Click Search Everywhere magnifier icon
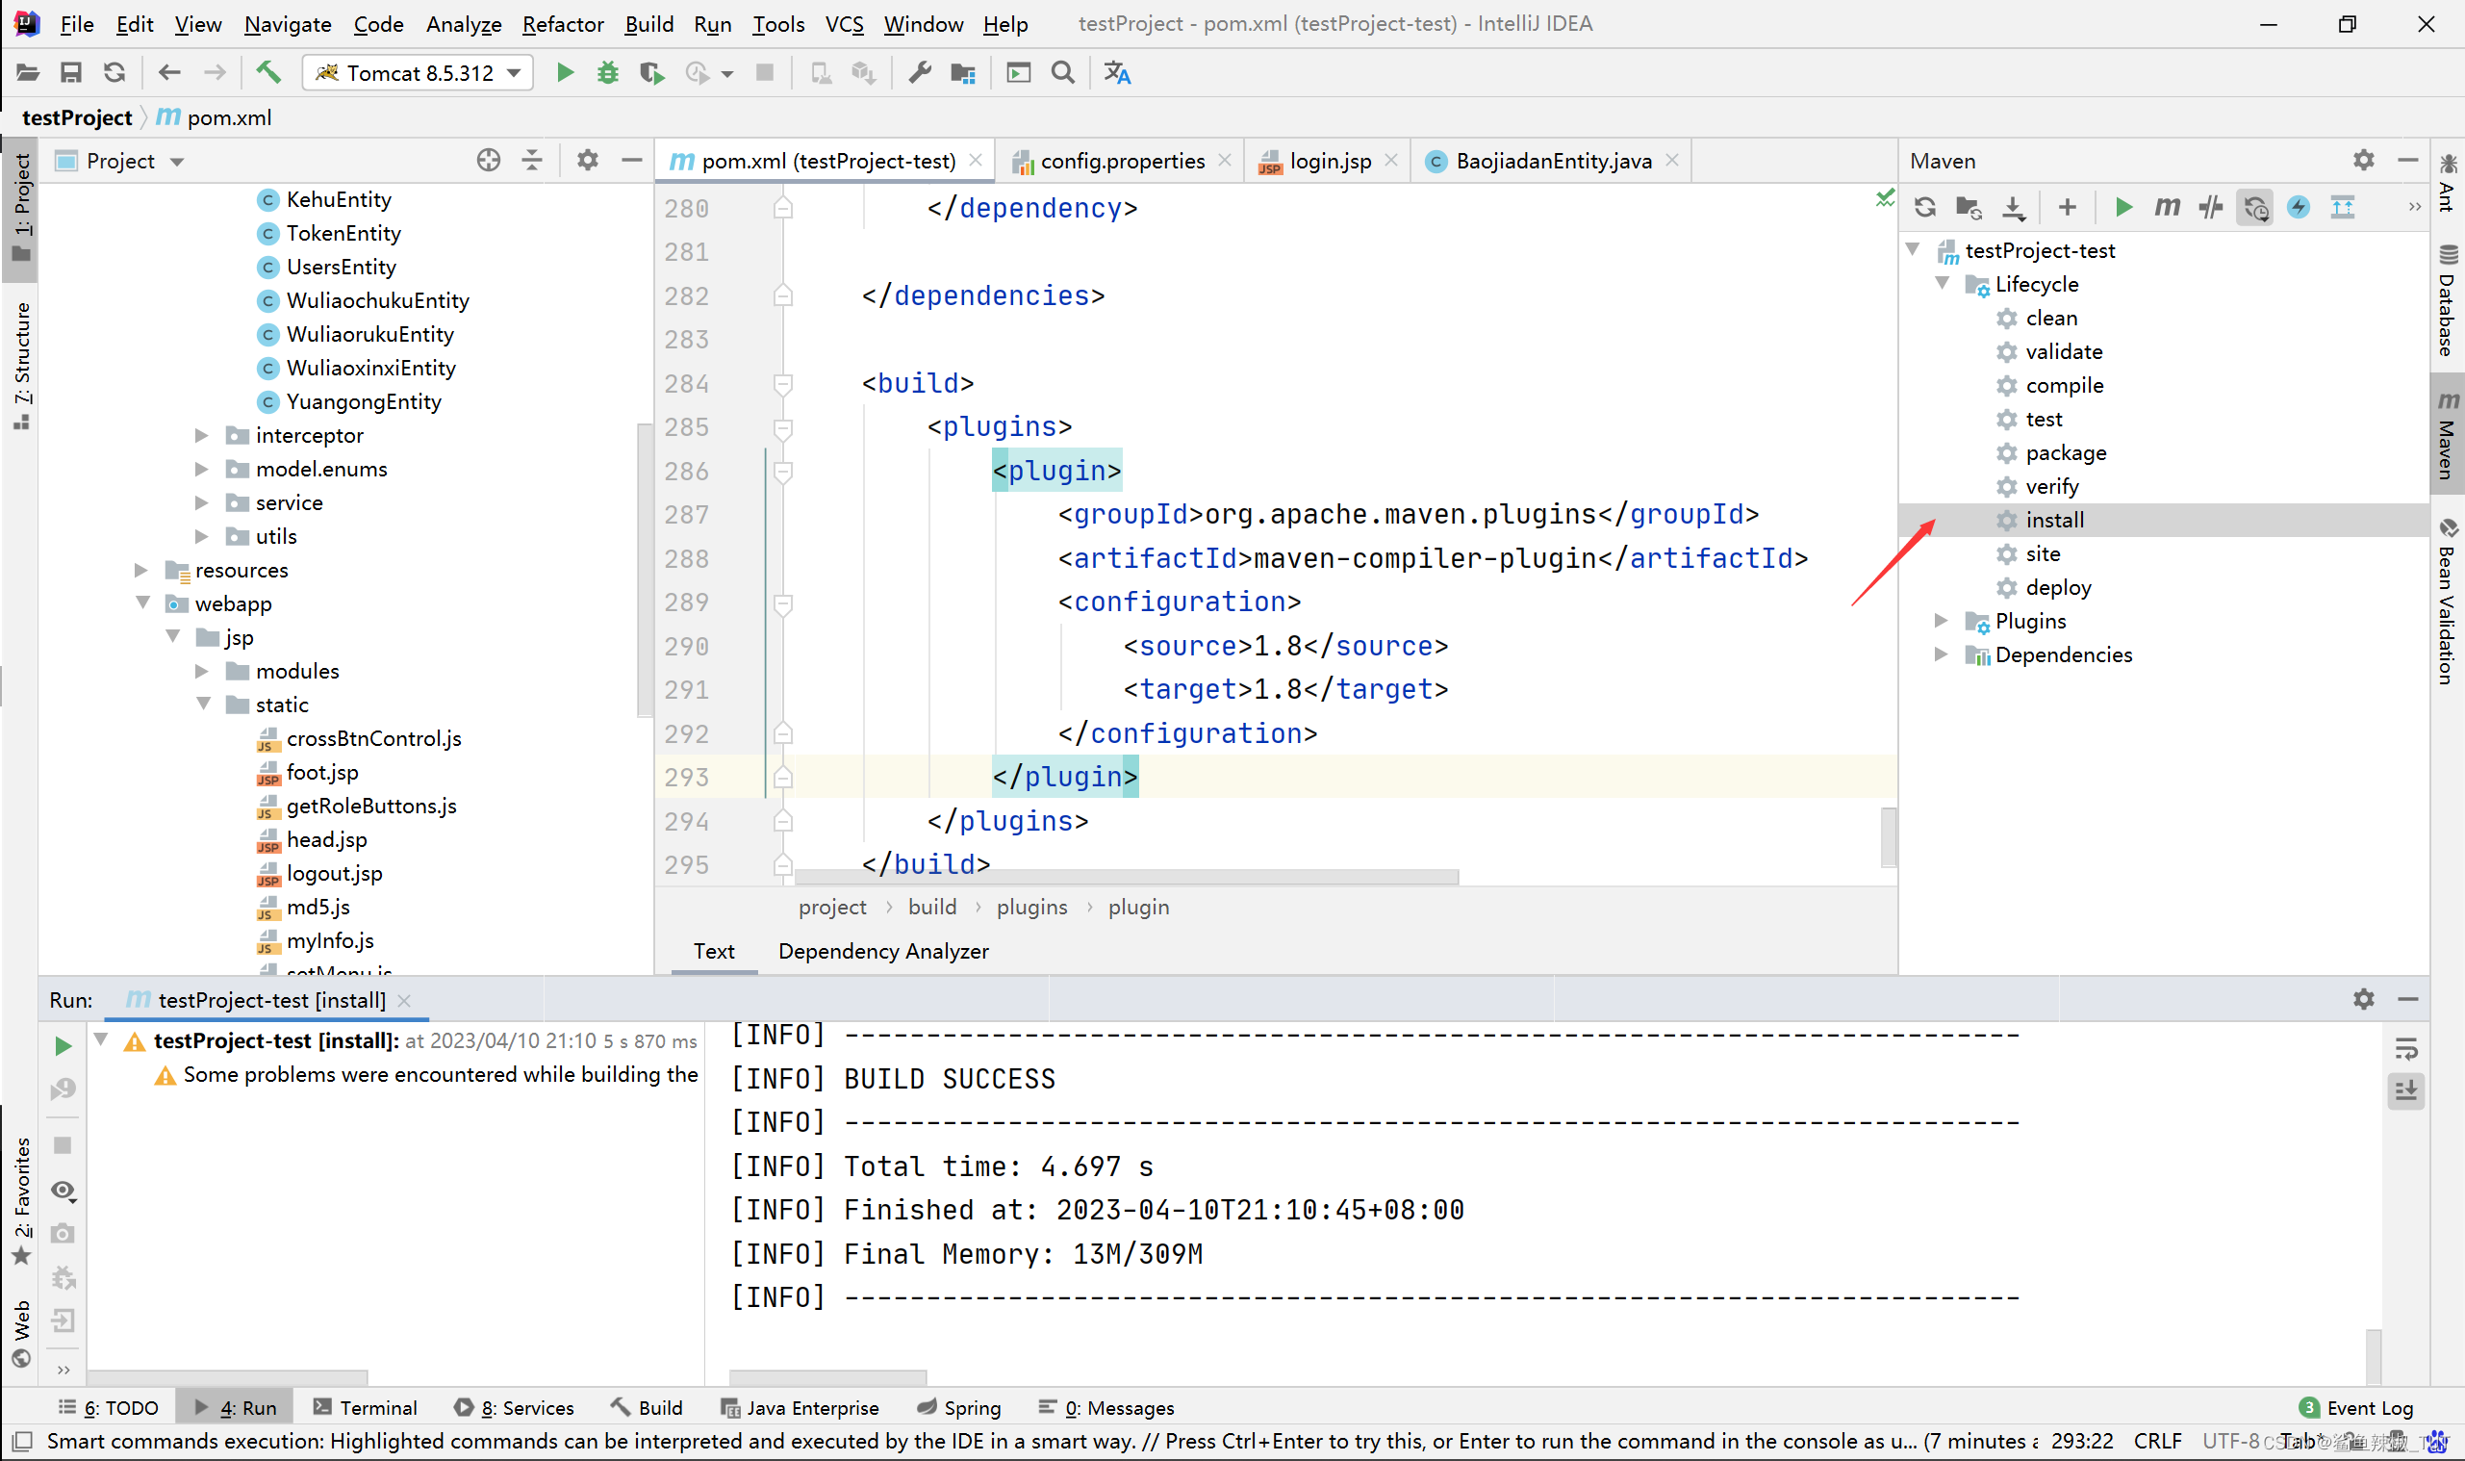The image size is (2465, 1461). point(1063,73)
